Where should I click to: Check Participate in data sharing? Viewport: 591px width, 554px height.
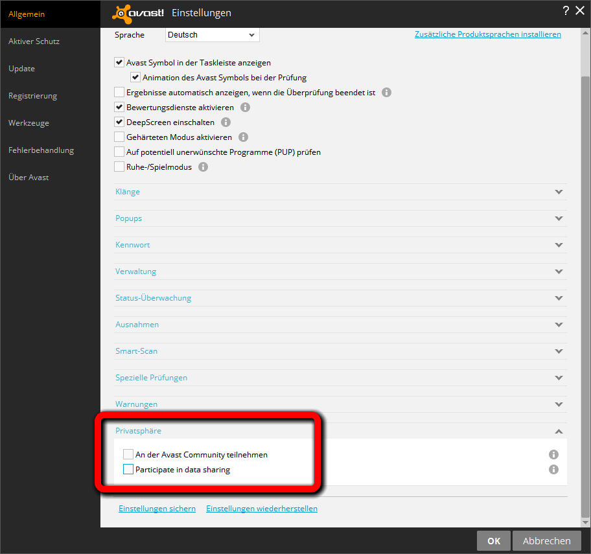tap(128, 469)
